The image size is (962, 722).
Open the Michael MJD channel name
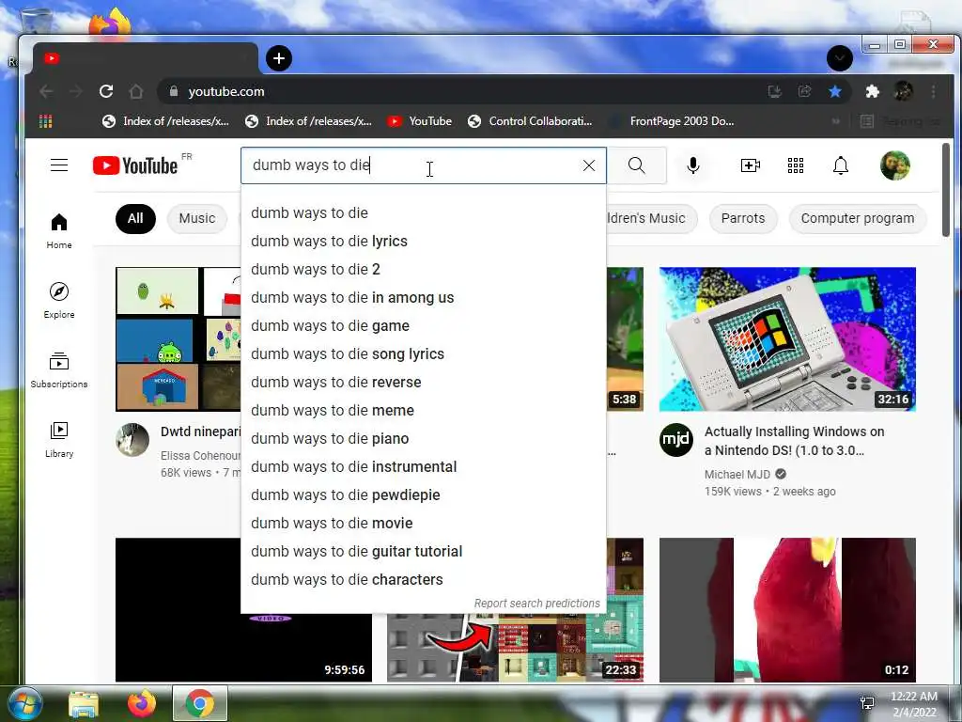point(737,475)
